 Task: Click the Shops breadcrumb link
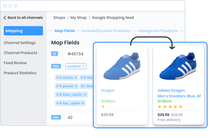[59, 18]
